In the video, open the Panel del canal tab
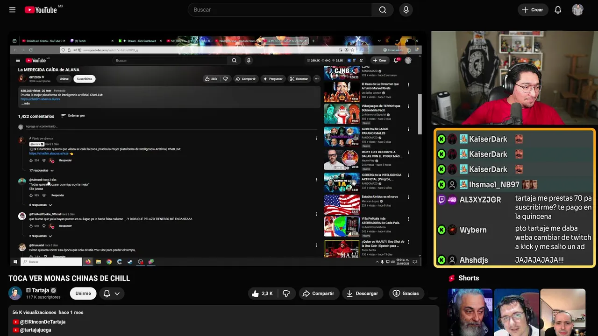The image size is (598, 336). coord(236,41)
